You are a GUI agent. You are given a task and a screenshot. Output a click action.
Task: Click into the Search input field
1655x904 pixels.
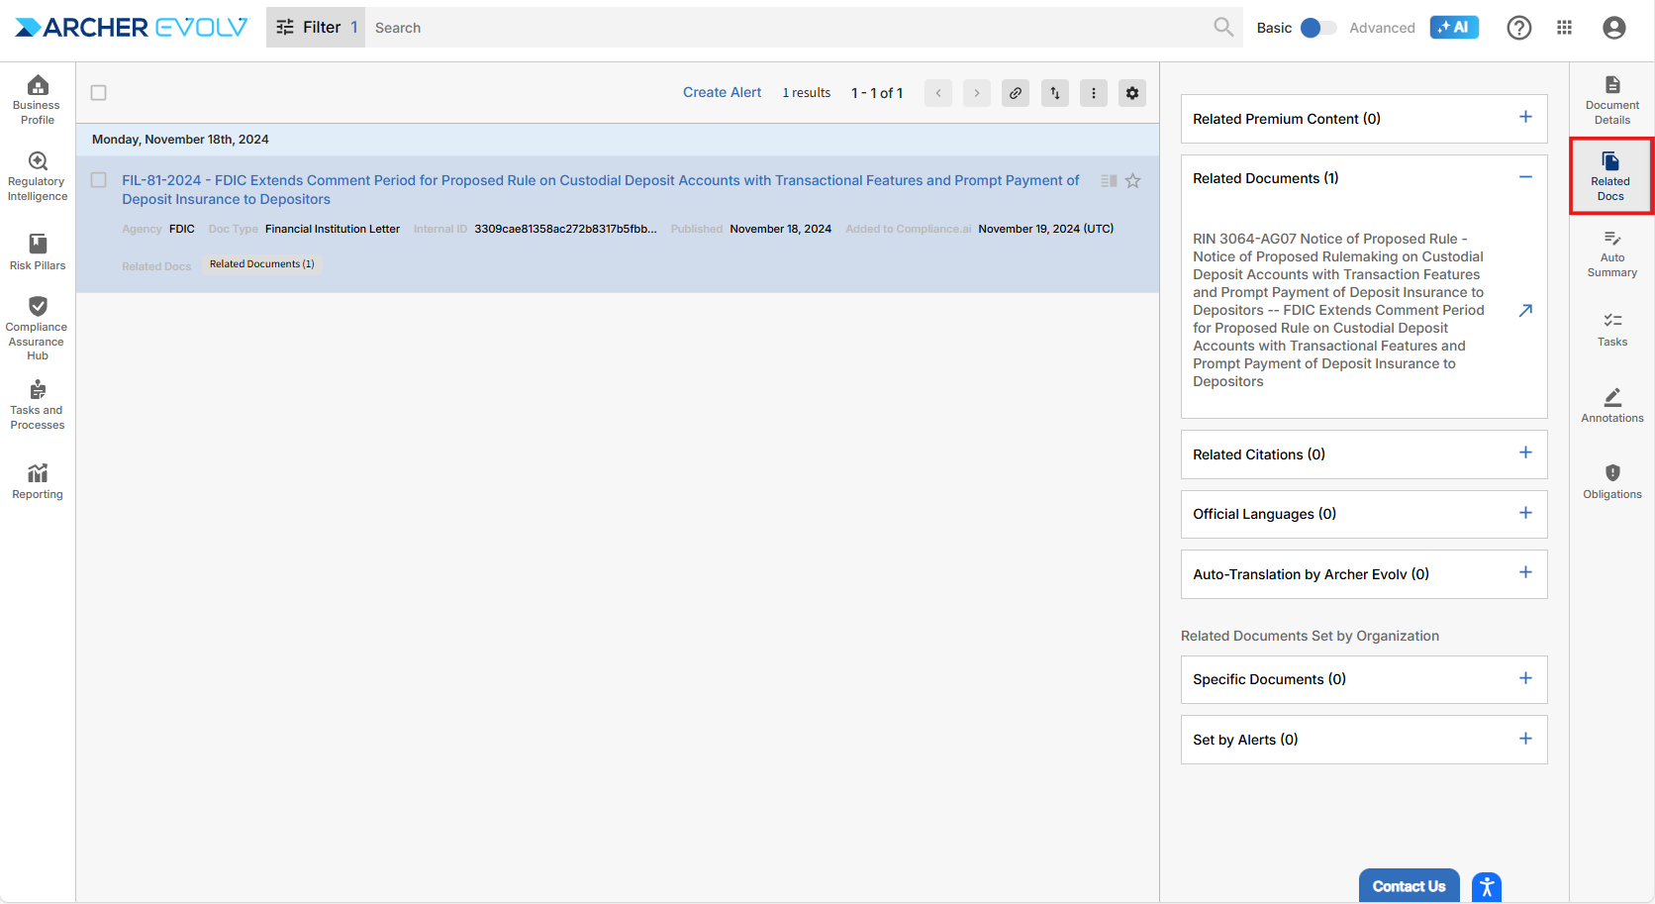point(787,28)
